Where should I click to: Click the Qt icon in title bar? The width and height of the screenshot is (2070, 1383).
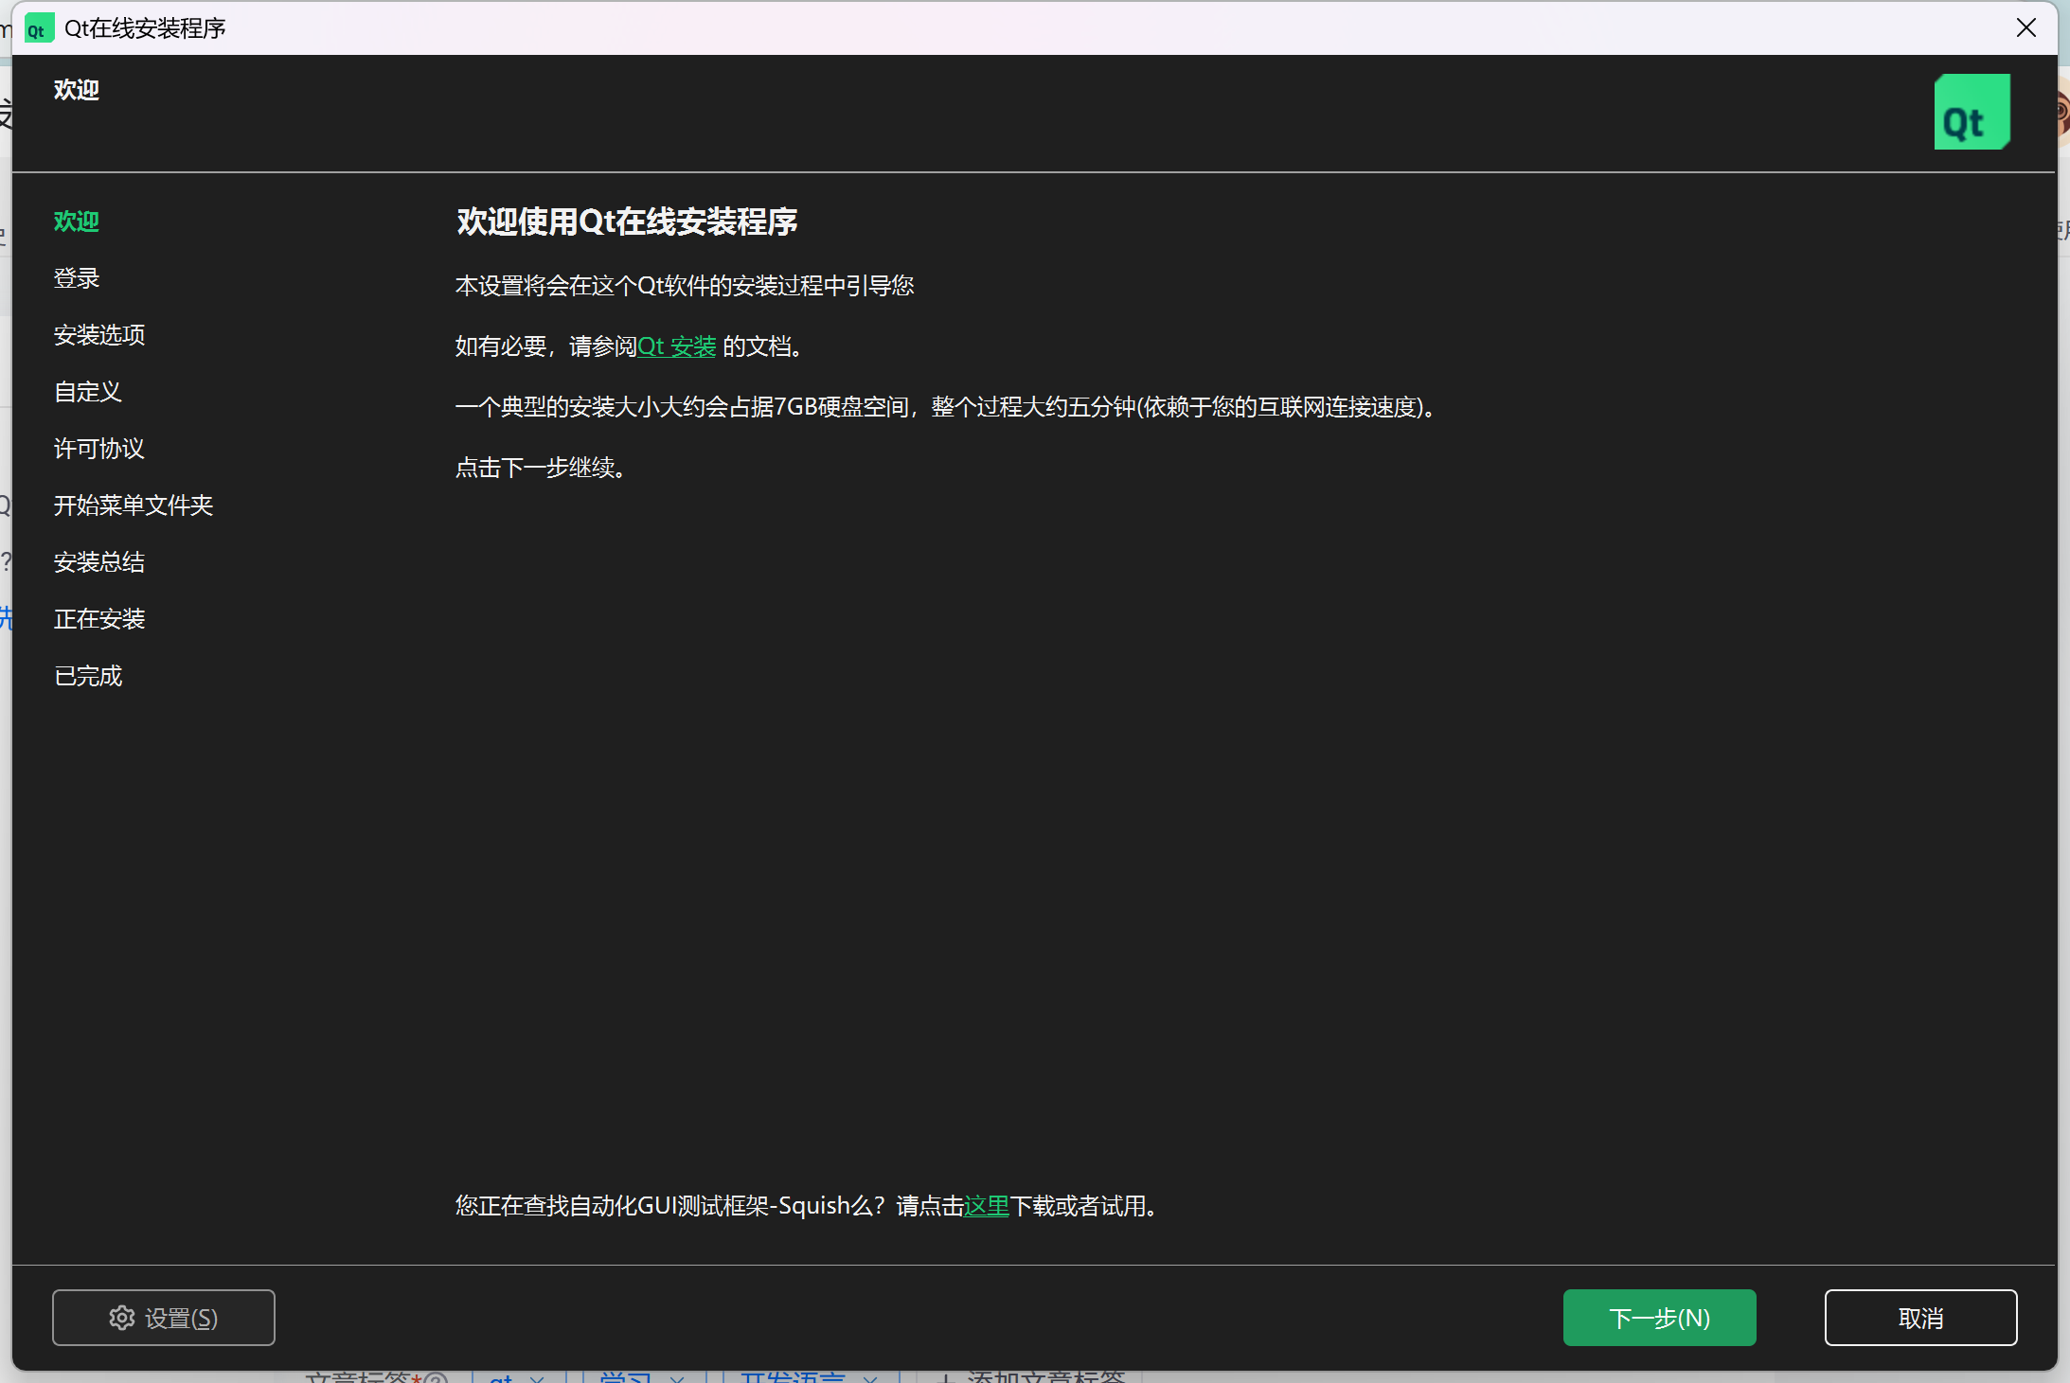[x=39, y=28]
